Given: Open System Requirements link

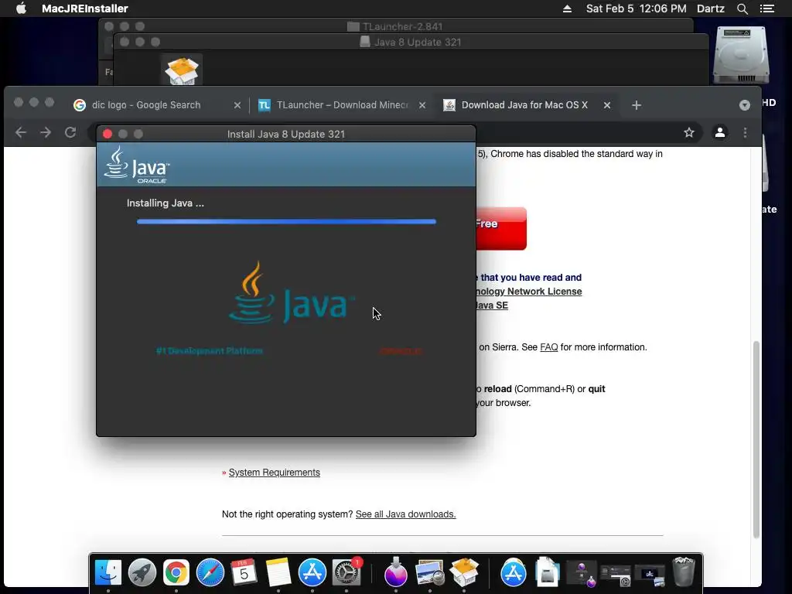Looking at the screenshot, I should (275, 473).
